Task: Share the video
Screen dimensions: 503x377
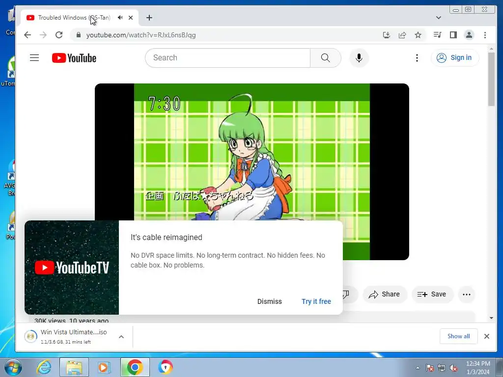Action: pyautogui.click(x=385, y=295)
